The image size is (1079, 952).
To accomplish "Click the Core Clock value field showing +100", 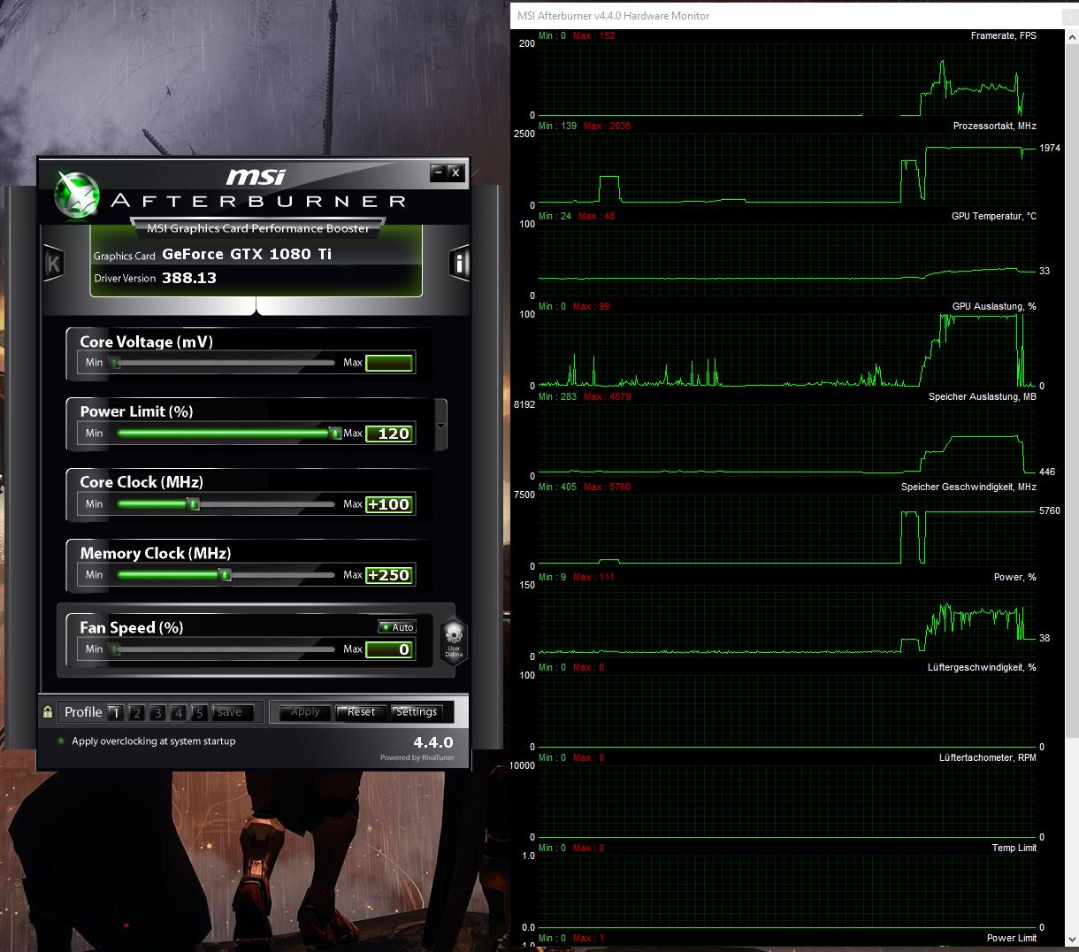I will 389,504.
